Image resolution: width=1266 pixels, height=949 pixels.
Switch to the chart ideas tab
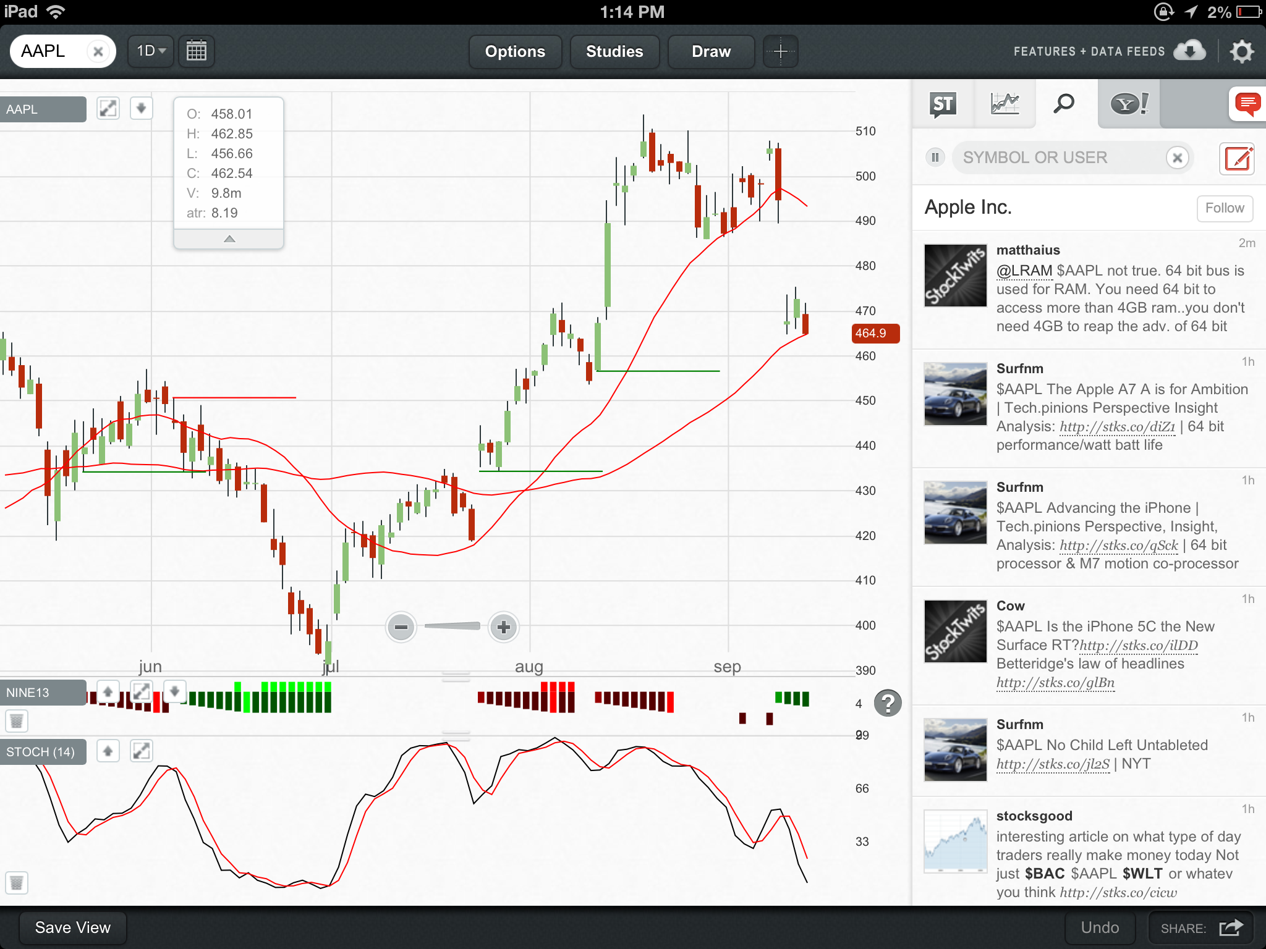click(x=1005, y=104)
